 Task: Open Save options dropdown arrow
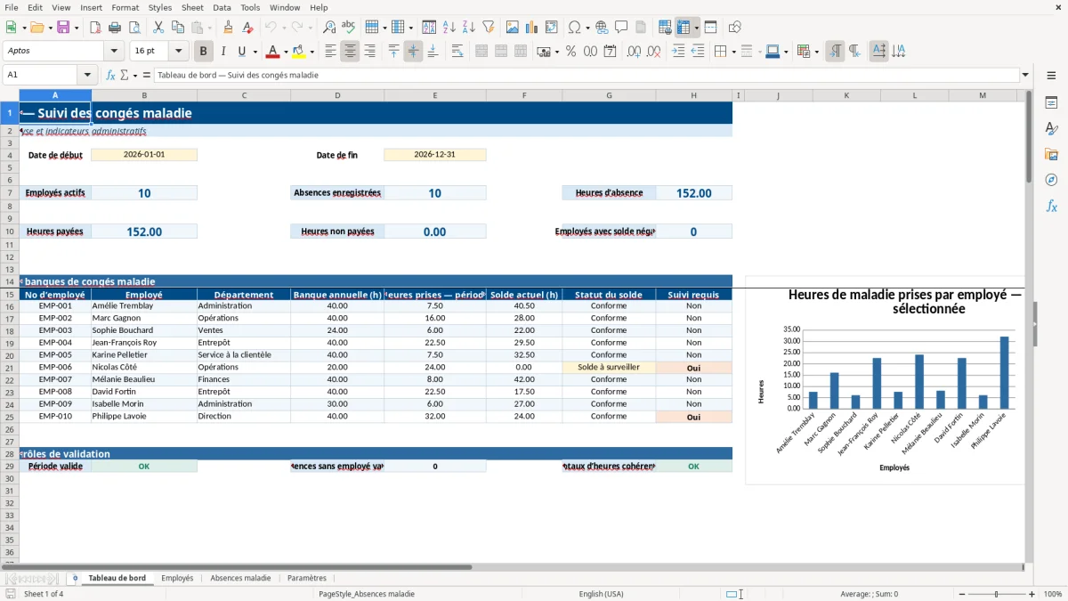click(x=77, y=28)
